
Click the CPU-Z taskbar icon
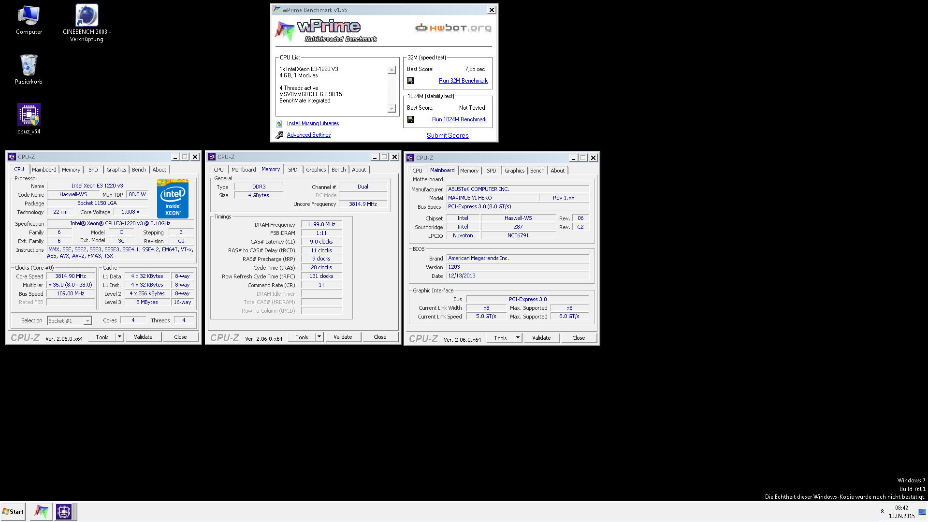coord(63,511)
